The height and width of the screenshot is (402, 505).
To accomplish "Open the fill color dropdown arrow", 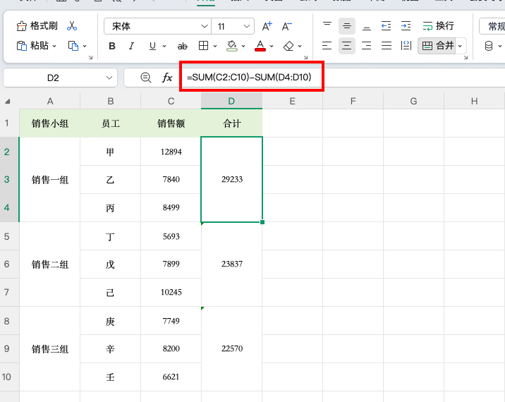I will (243, 47).
